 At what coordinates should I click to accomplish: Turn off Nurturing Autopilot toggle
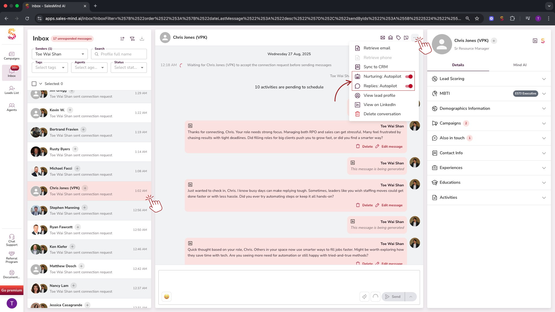coord(409,77)
